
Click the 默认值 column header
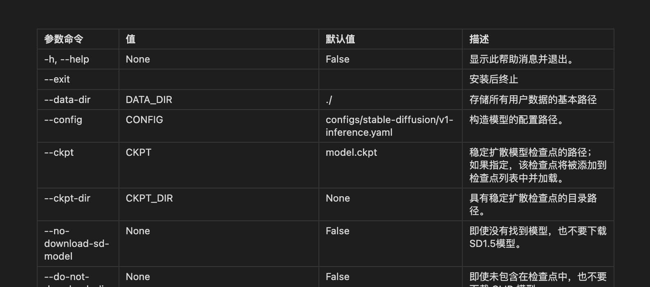[340, 39]
